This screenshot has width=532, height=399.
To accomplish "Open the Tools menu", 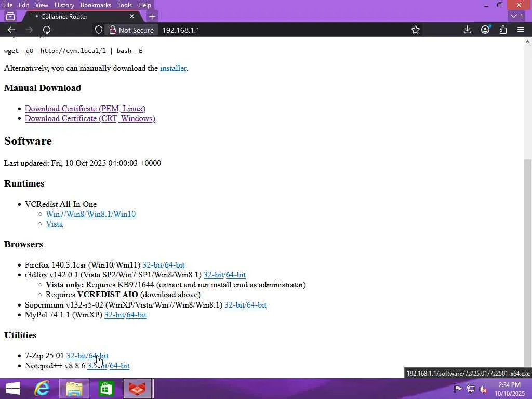I will click(x=125, y=5).
